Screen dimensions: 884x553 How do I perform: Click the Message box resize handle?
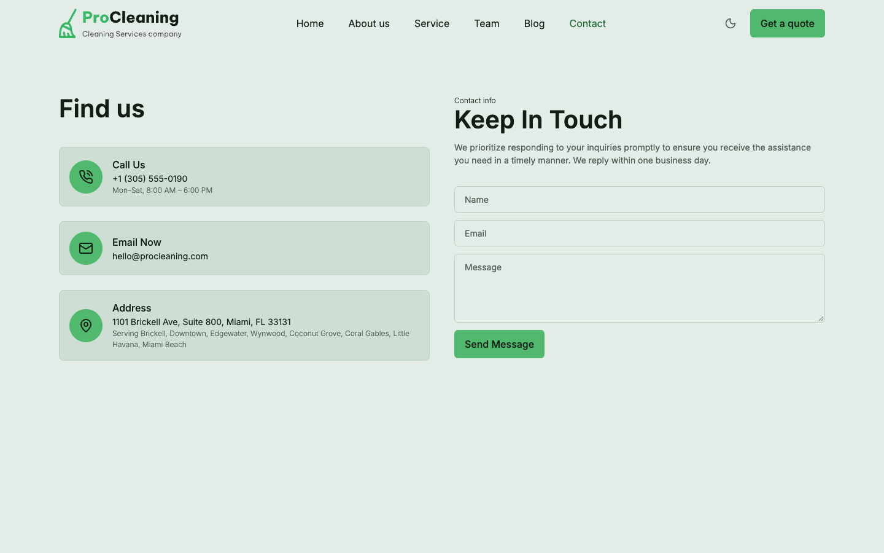pos(821,318)
